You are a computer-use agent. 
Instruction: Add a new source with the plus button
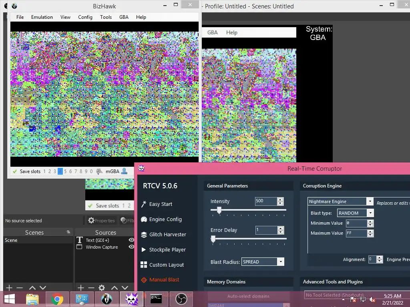pos(81,288)
